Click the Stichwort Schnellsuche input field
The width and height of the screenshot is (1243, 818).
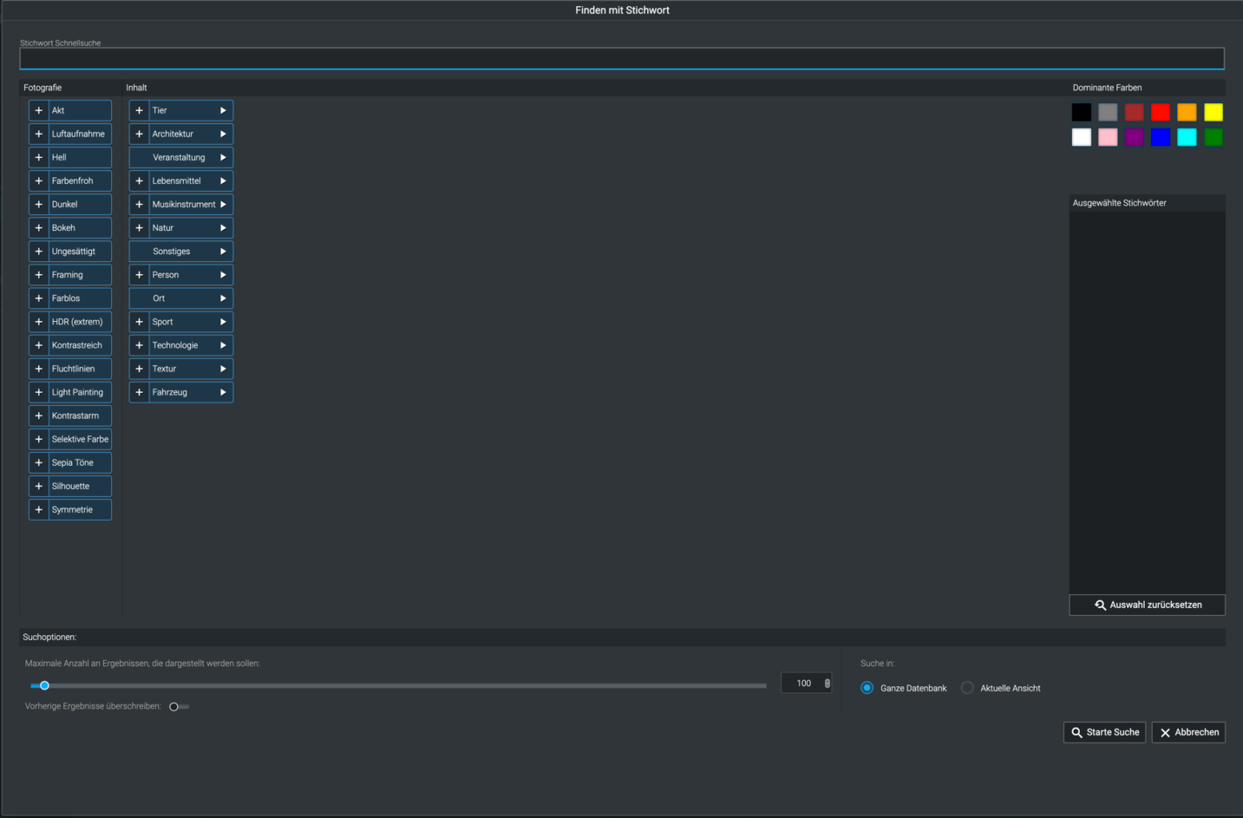click(x=621, y=58)
